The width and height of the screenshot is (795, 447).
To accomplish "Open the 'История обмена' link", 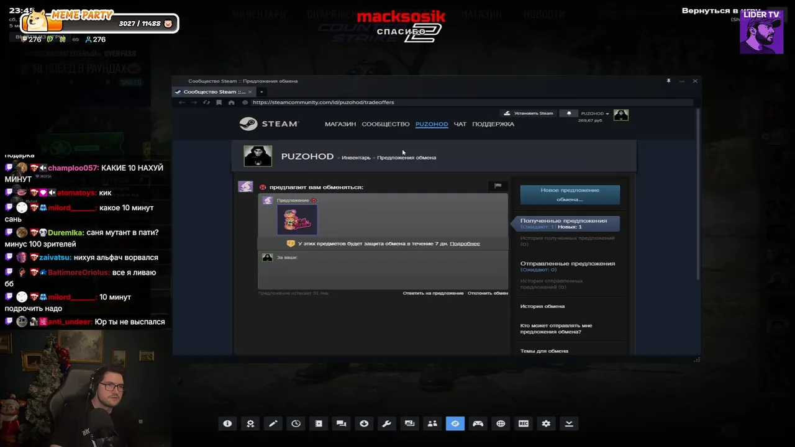I will click(x=542, y=306).
